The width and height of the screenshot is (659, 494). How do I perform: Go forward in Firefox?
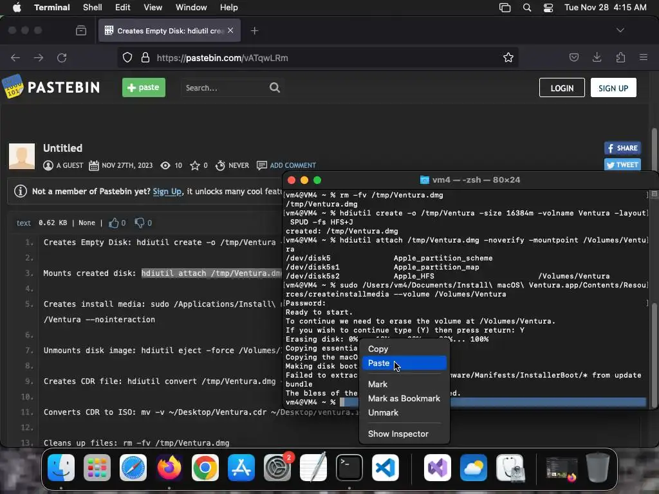point(39,57)
